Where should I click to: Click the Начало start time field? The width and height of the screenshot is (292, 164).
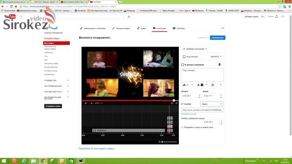point(190,96)
